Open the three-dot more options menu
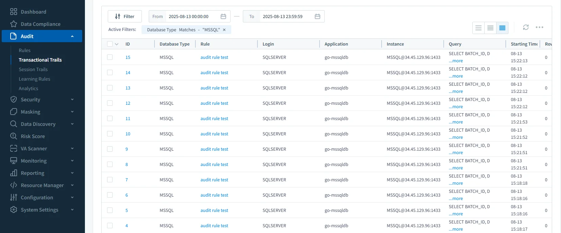The height and width of the screenshot is (233, 561). pos(539,27)
